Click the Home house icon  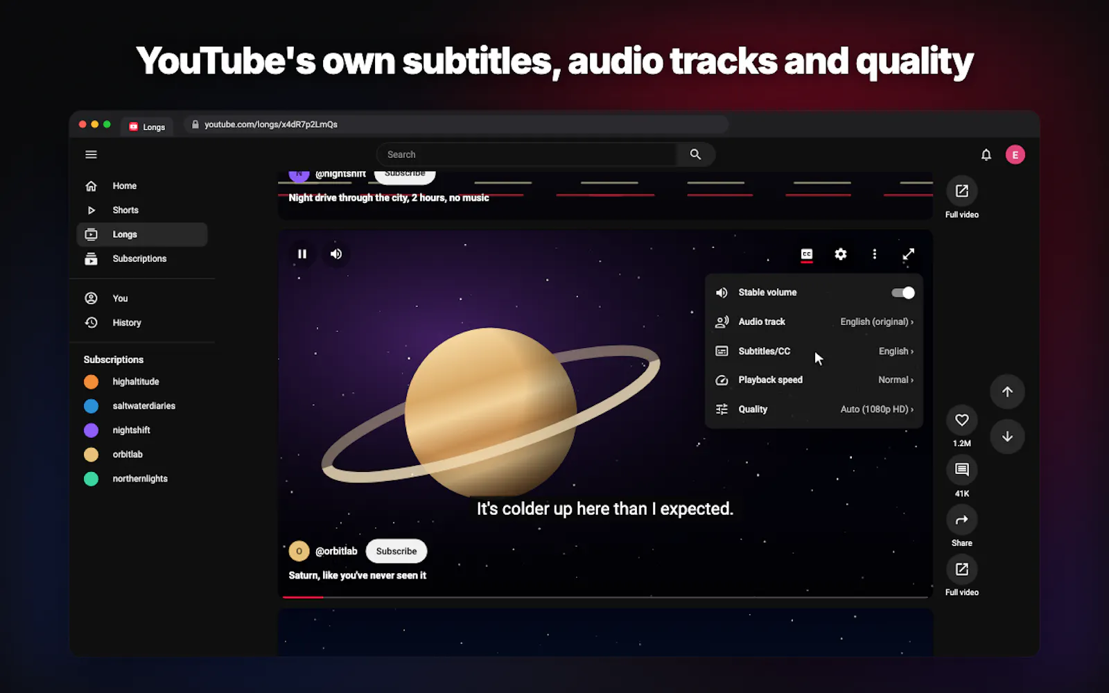coord(91,186)
